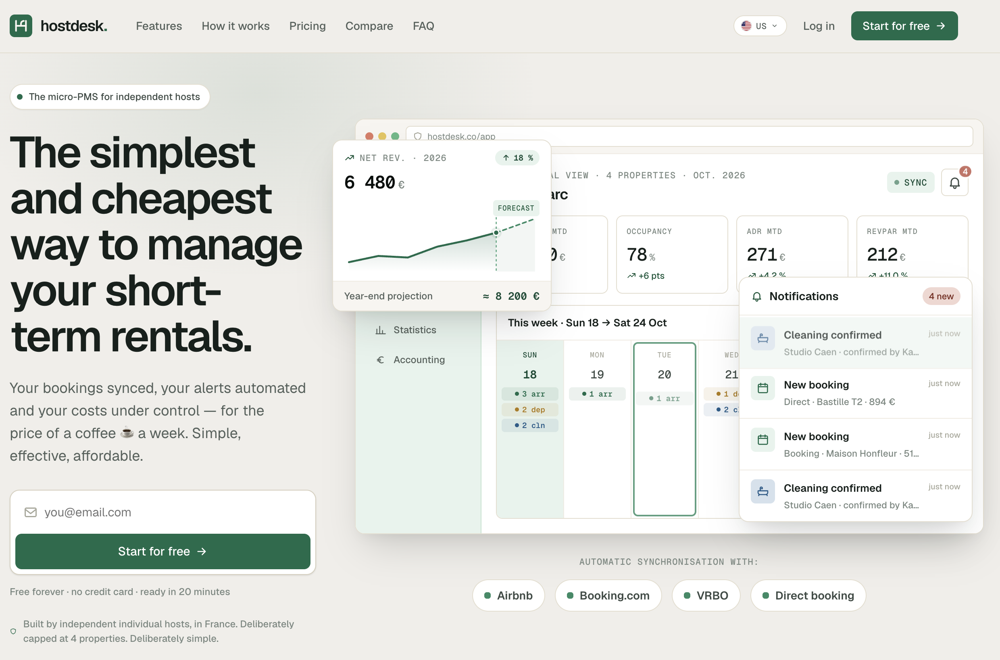1000x660 pixels.
Task: Select Compare in navigation
Action: pyautogui.click(x=369, y=26)
